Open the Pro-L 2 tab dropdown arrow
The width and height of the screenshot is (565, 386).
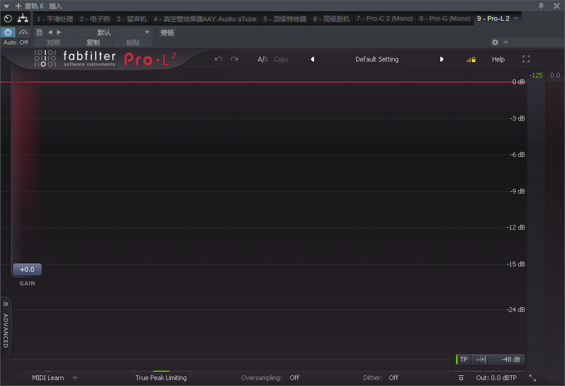pos(516,18)
